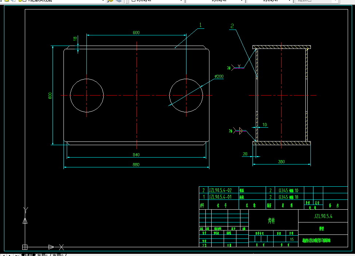The width and height of the screenshot is (355, 256).
Task: Select the 1:5 scale value in title block
Action: tap(292, 239)
